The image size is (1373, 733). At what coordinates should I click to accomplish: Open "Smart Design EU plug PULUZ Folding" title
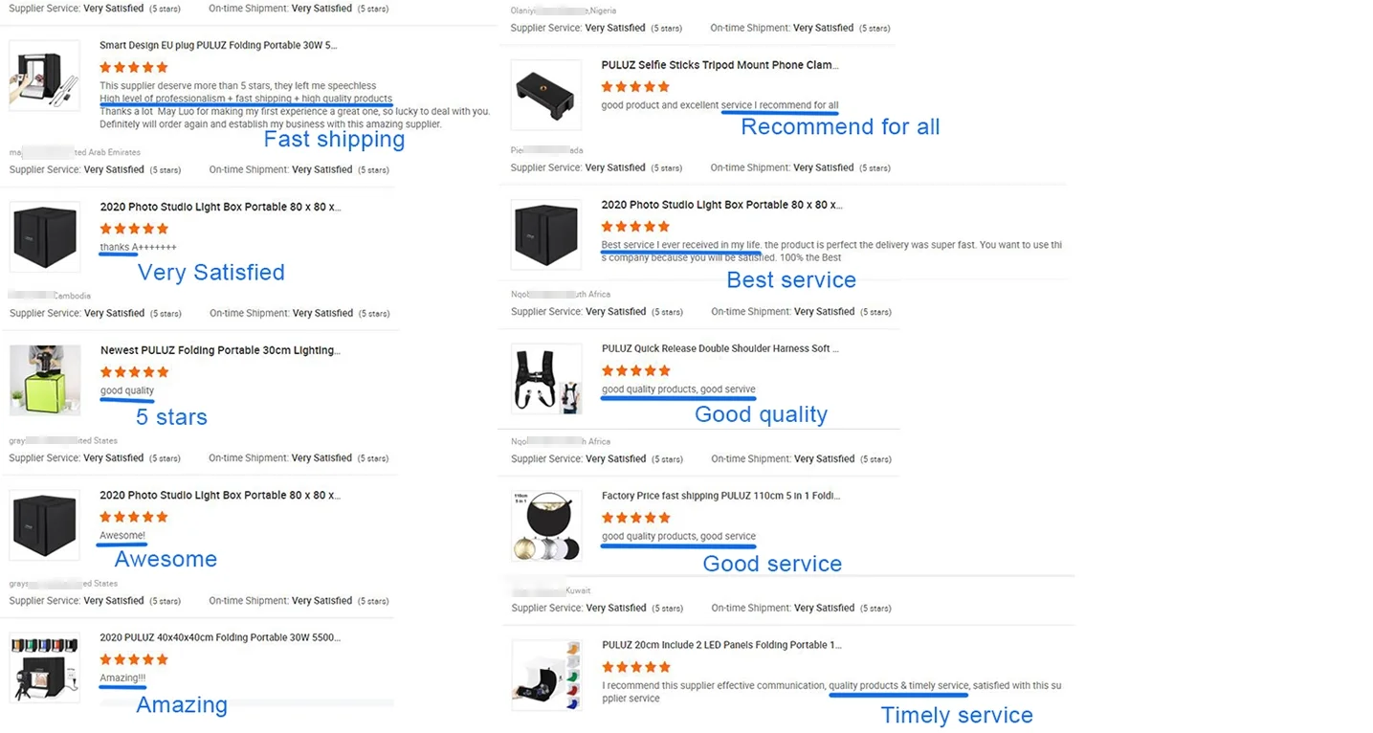218,45
